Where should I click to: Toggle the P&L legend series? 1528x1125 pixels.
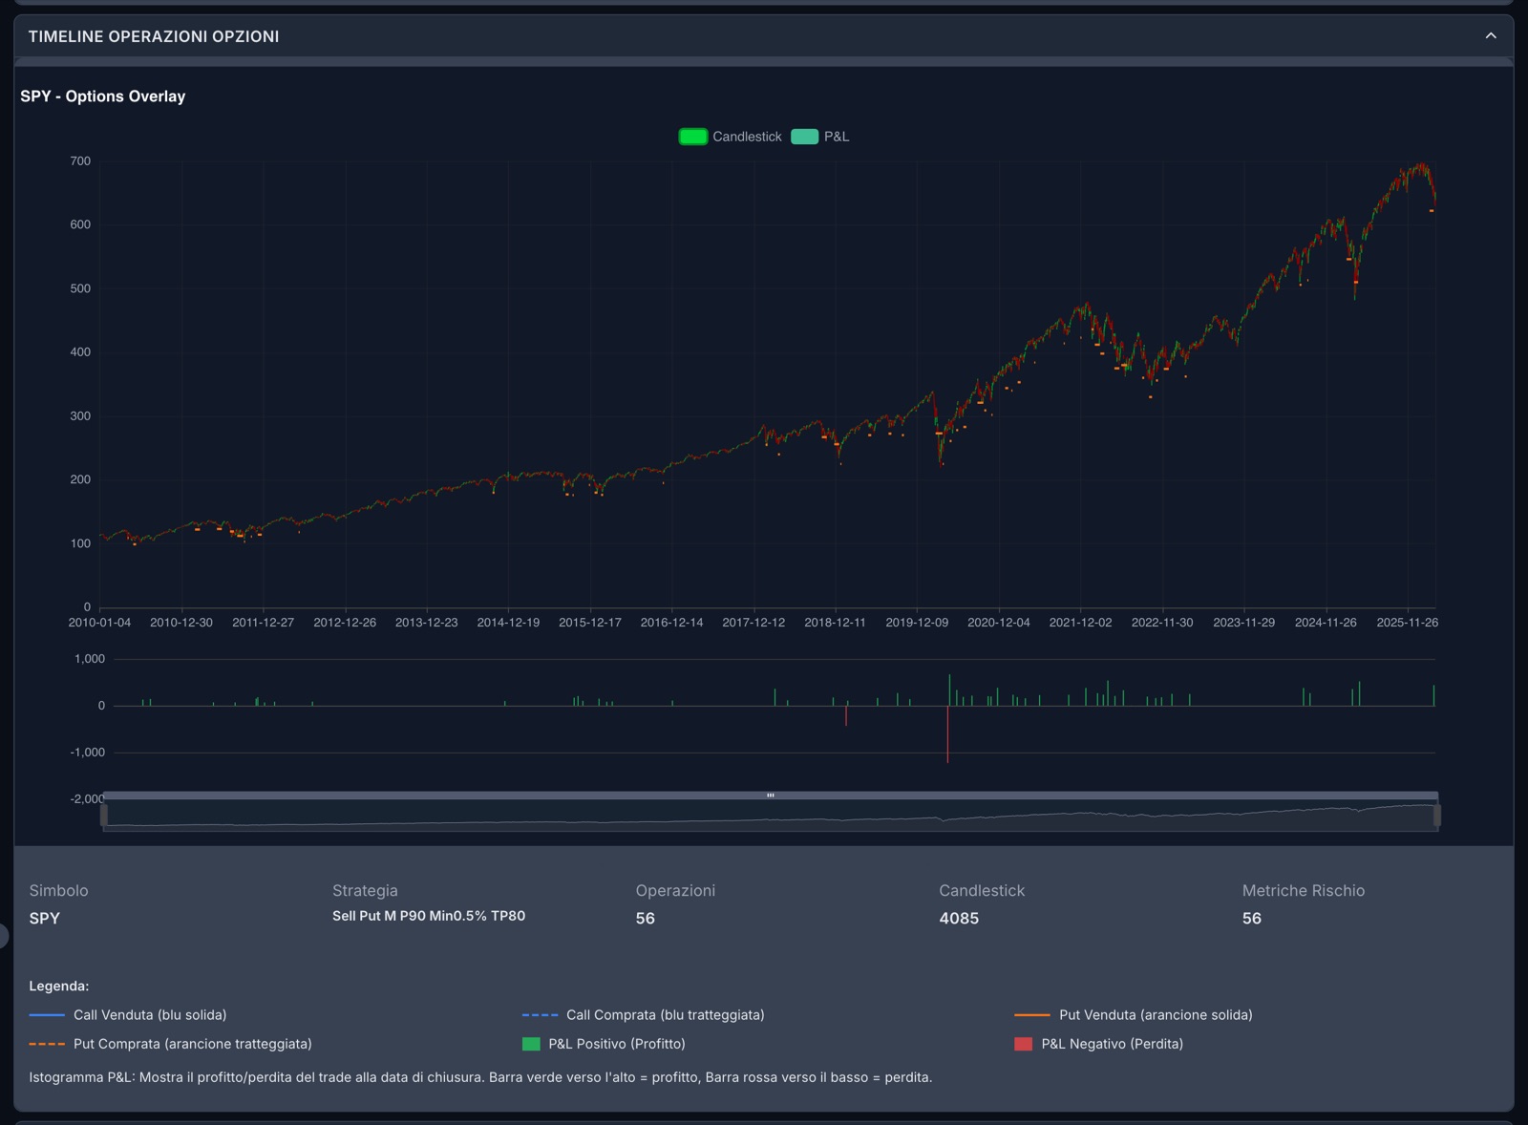coord(820,137)
